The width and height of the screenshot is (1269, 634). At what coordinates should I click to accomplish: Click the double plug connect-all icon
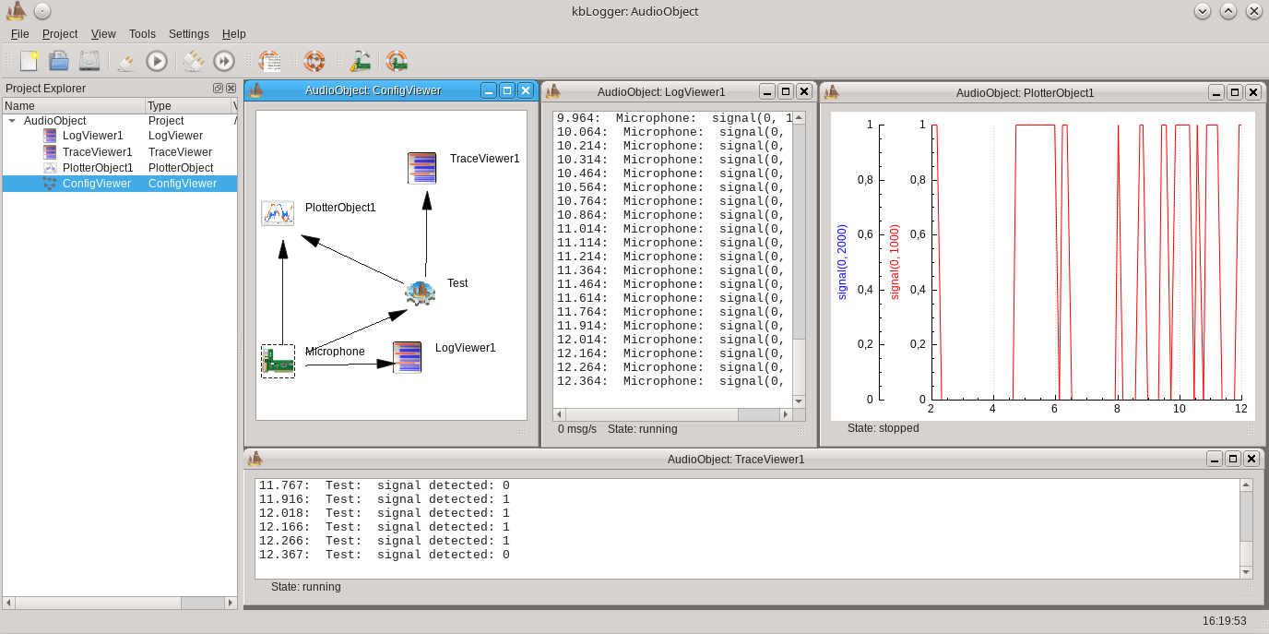pos(194,61)
